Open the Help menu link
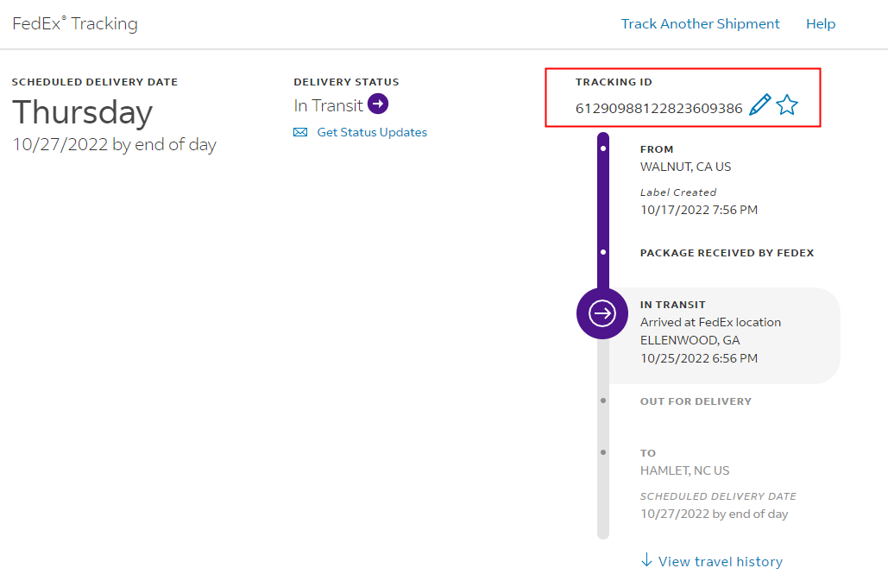 (820, 24)
